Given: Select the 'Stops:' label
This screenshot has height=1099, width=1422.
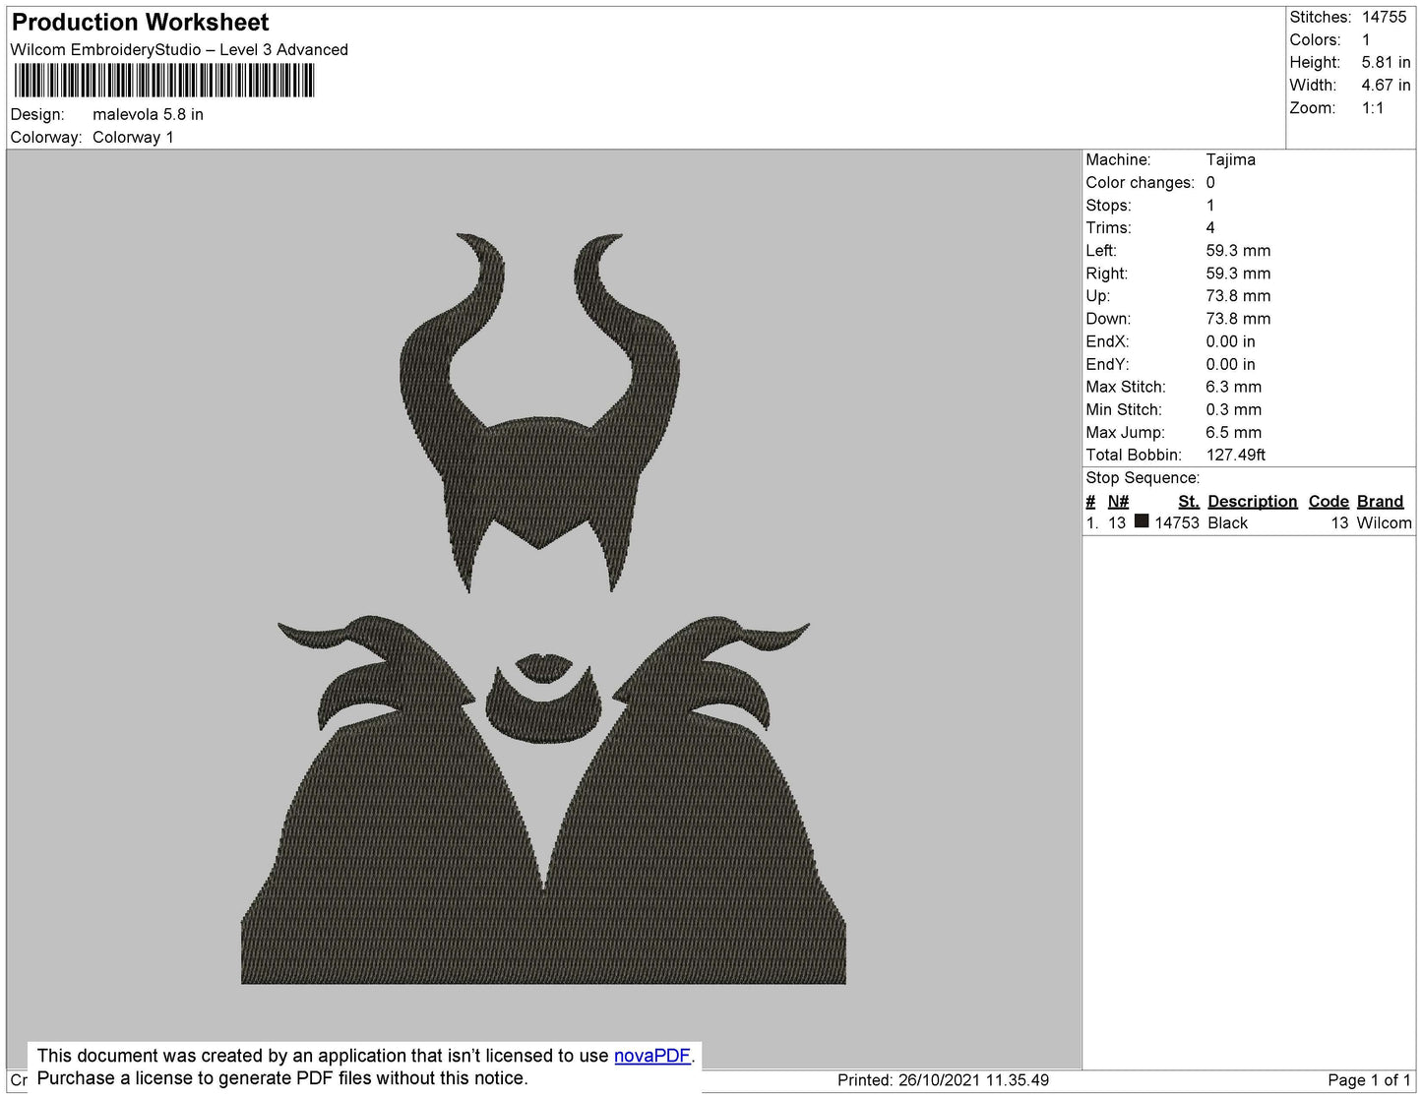Looking at the screenshot, I should 1108,205.
